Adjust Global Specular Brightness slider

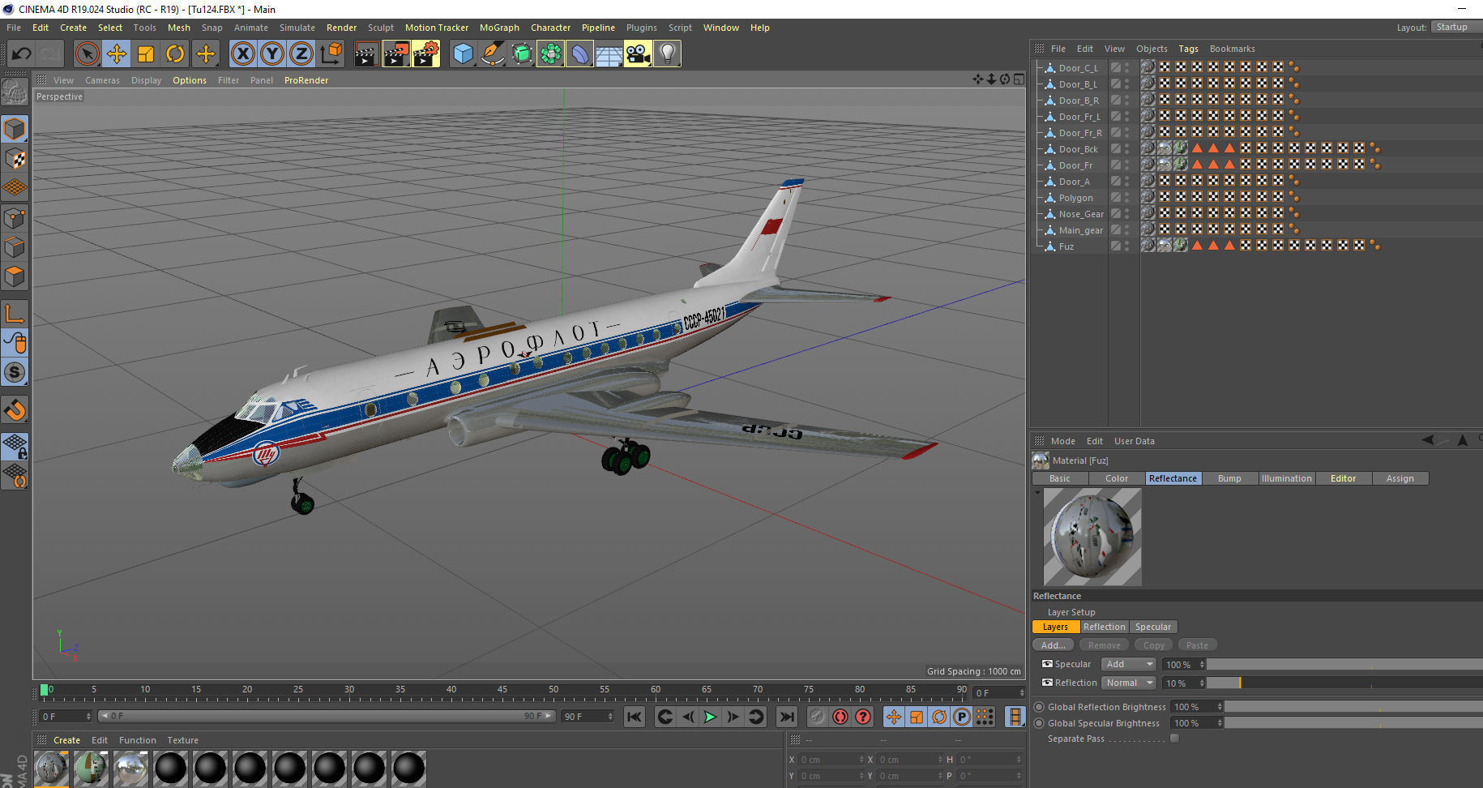[1354, 723]
